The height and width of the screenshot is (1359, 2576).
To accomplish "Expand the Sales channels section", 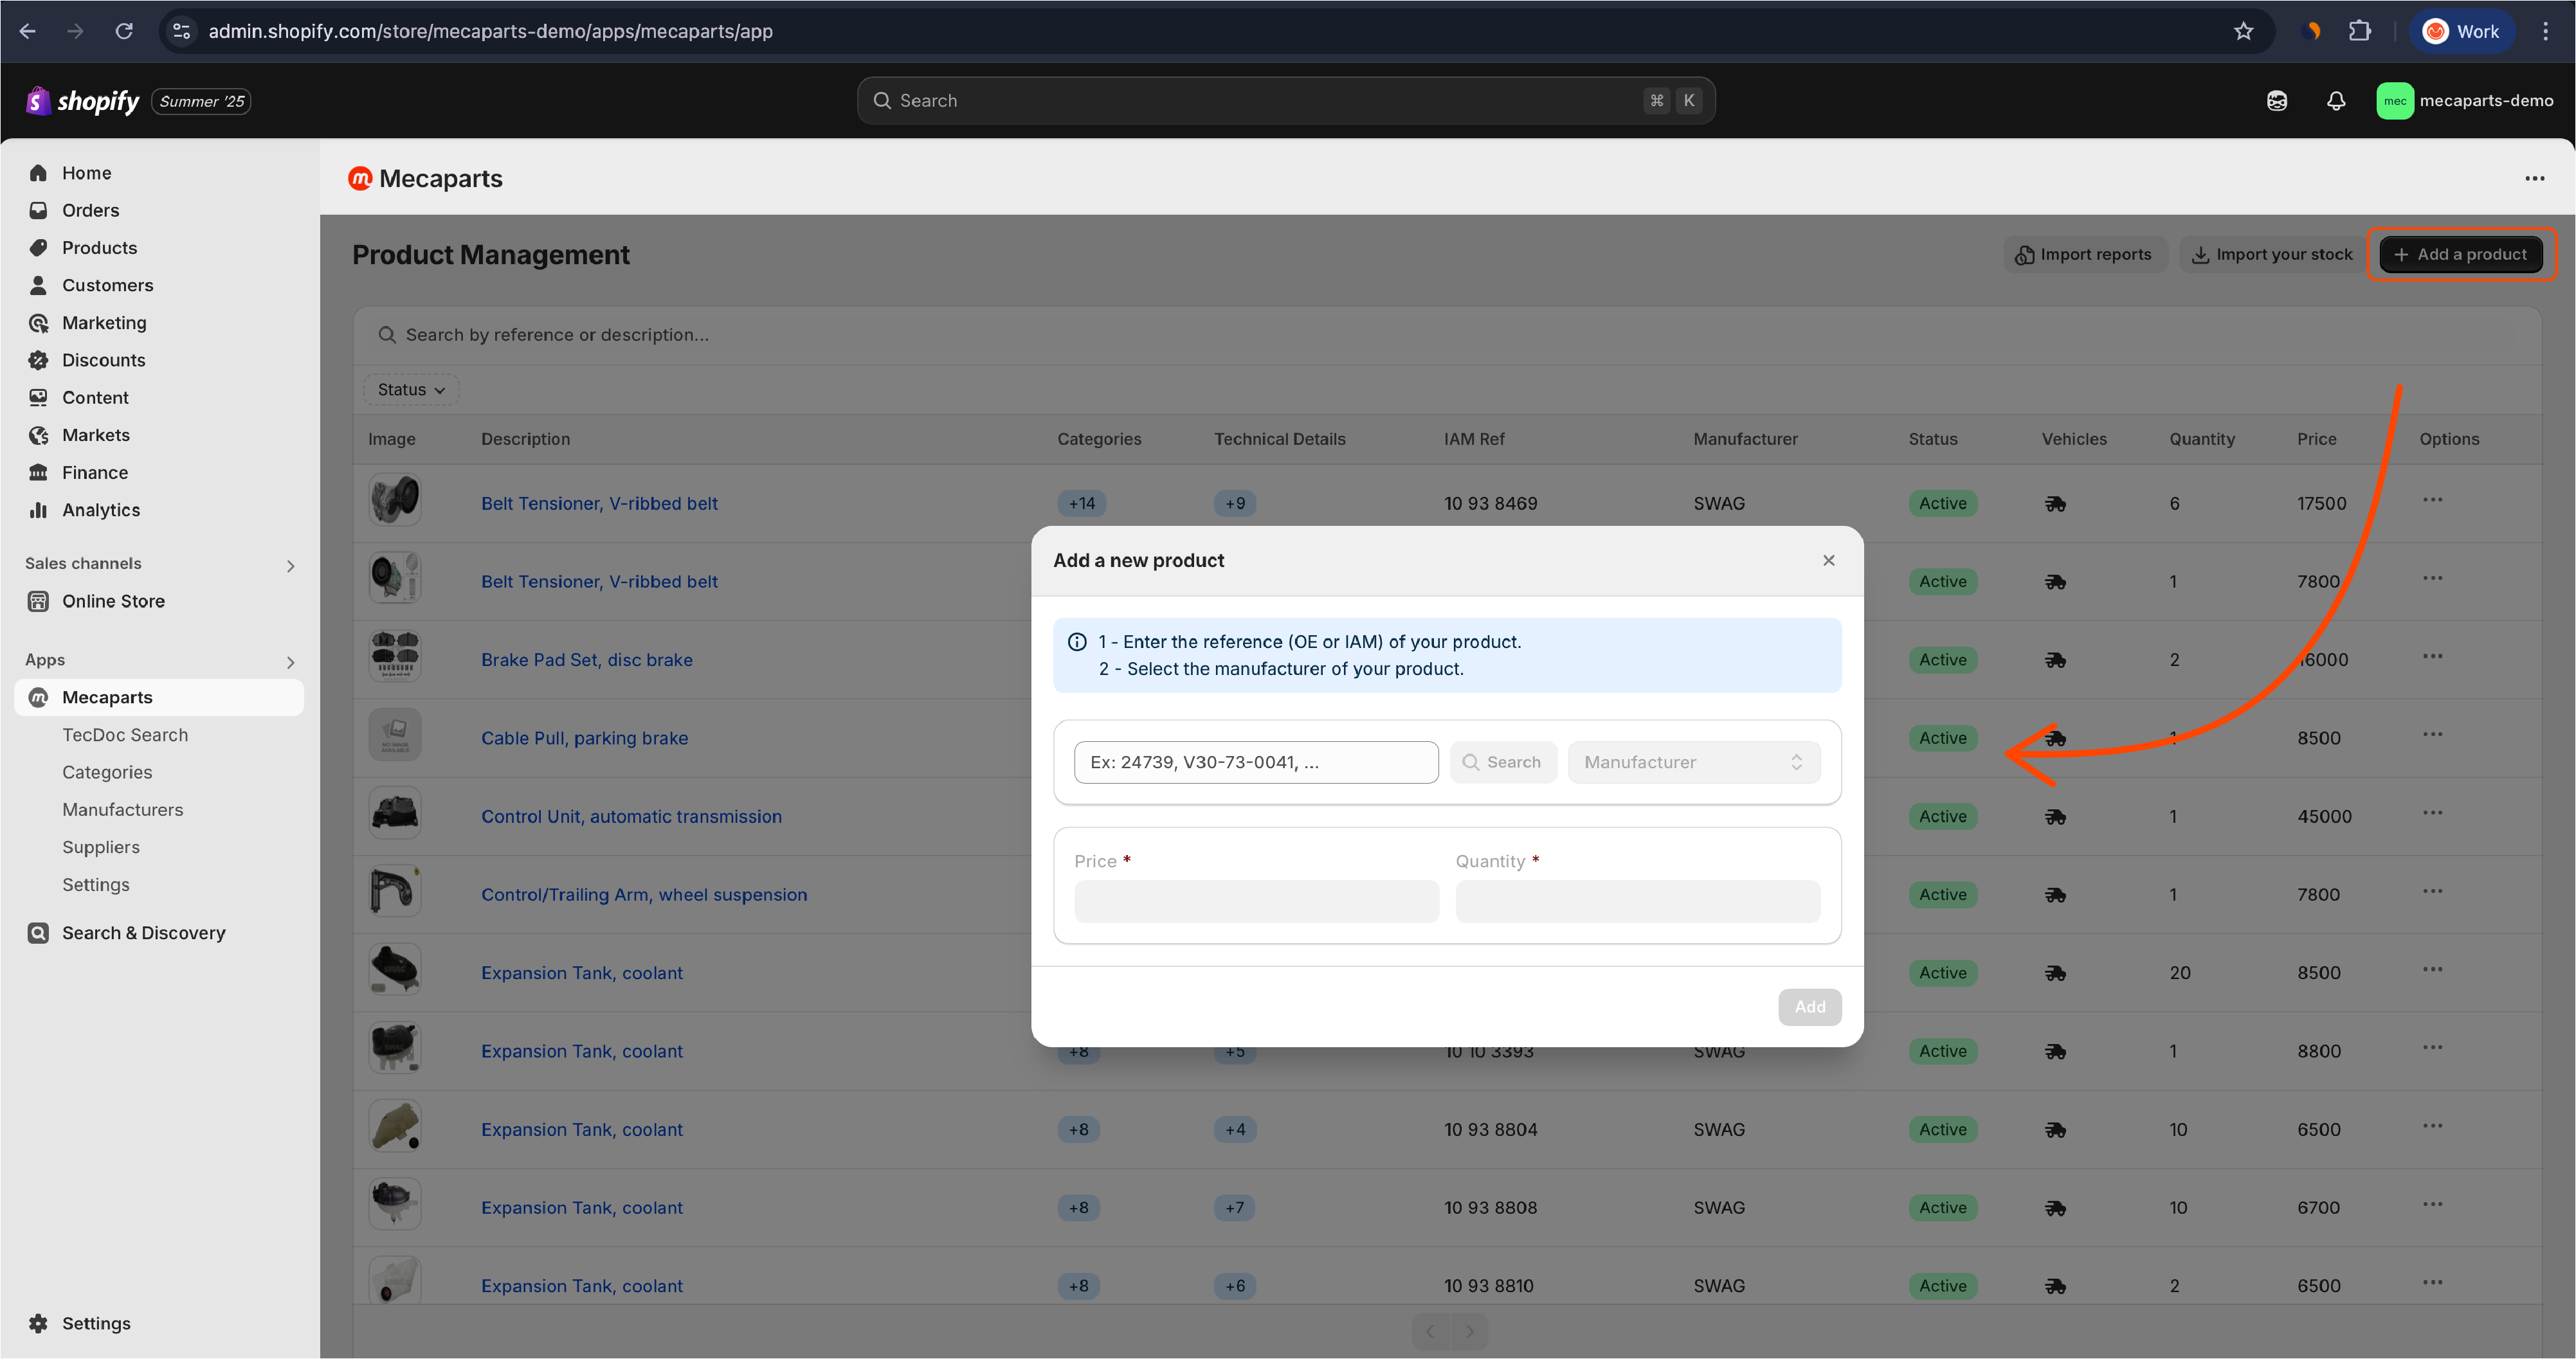I will [x=290, y=566].
